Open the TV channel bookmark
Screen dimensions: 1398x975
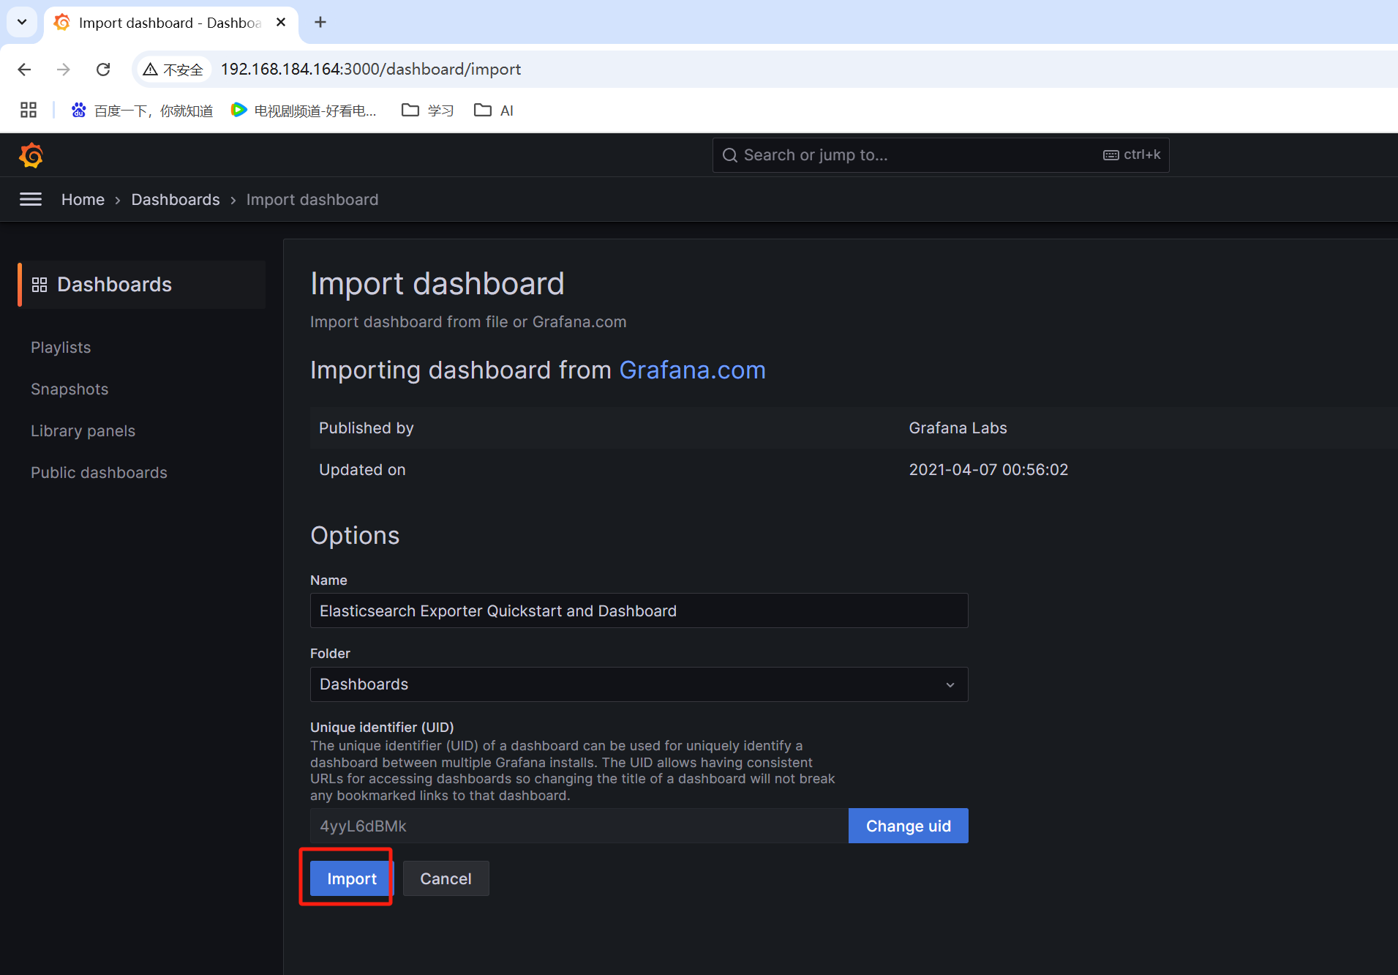click(x=304, y=111)
